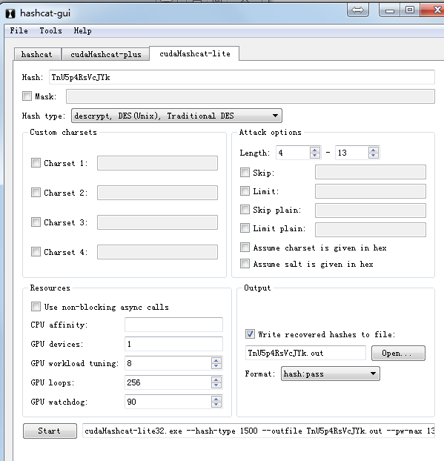
Task: Click the Mask text field
Action: coord(251,96)
